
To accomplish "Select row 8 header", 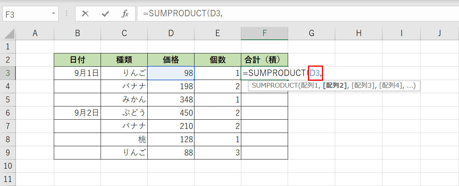I will 8,139.
